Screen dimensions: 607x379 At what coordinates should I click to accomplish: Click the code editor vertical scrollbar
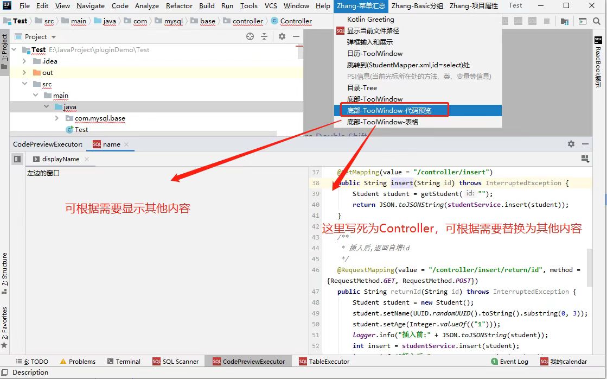590,267
